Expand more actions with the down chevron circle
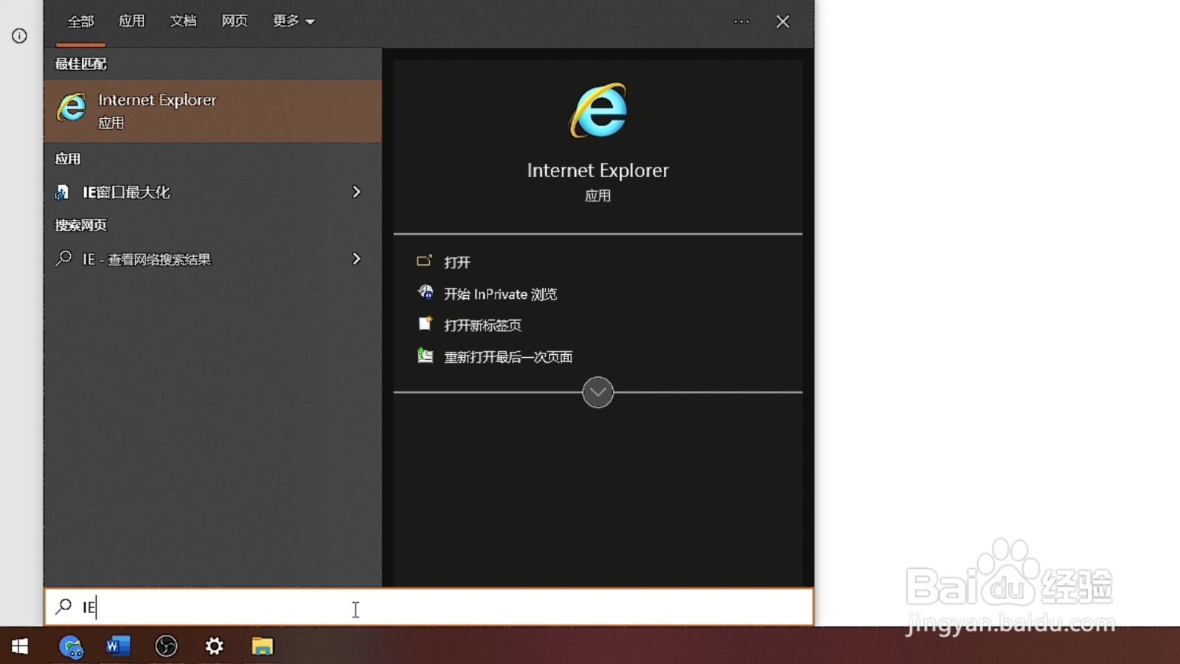The image size is (1180, 664). (x=598, y=392)
